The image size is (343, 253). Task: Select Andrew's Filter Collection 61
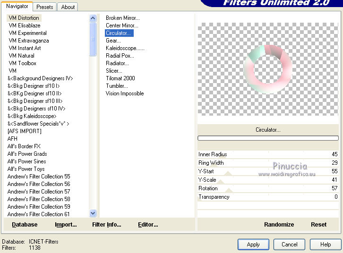click(x=38, y=214)
